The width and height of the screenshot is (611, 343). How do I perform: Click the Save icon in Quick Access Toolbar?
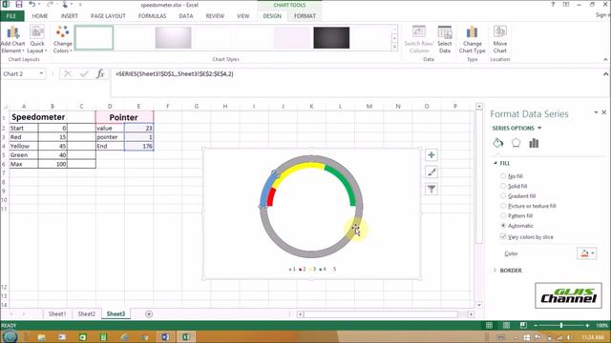(18, 5)
